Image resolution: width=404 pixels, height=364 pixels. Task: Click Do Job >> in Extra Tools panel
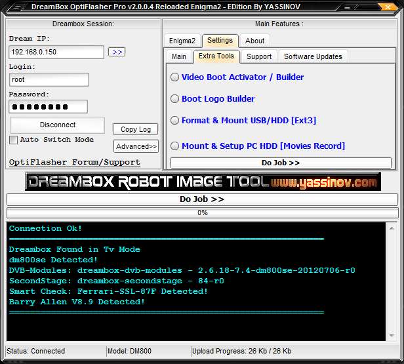pos(281,163)
